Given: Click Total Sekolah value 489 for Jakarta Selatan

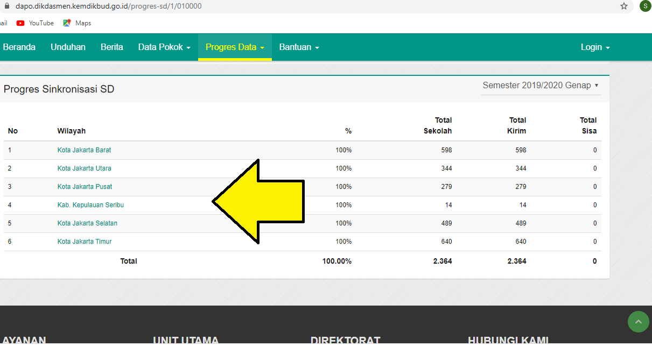Looking at the screenshot, I should [446, 223].
